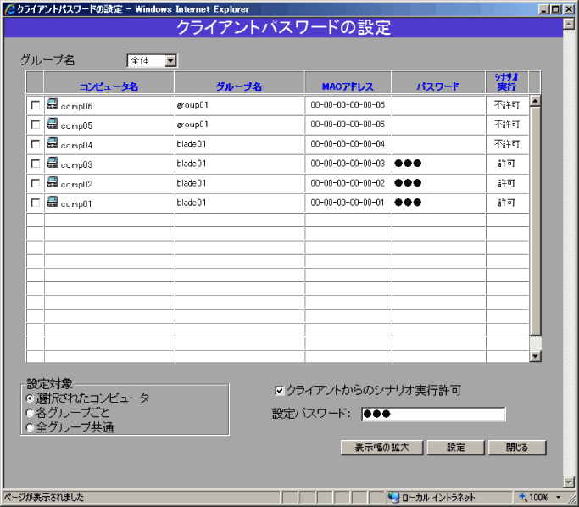Click the computer icon next to comp04
Viewport: 579px width, 507px height.
(x=52, y=143)
